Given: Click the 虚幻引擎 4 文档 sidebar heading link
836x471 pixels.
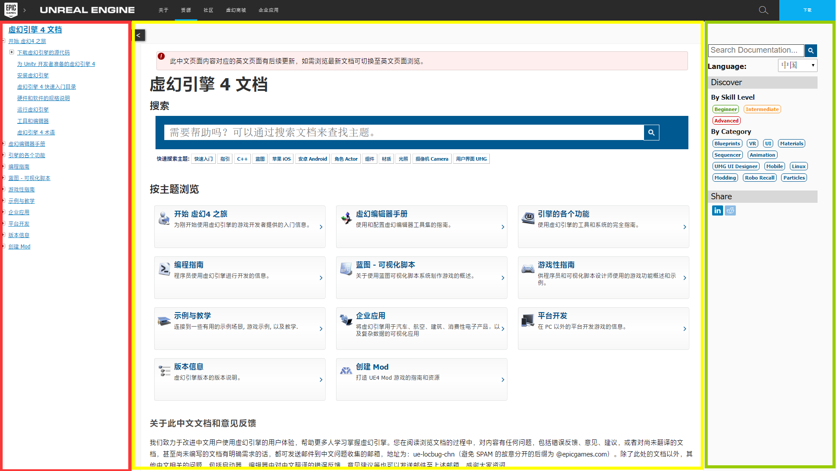Looking at the screenshot, I should coord(35,29).
